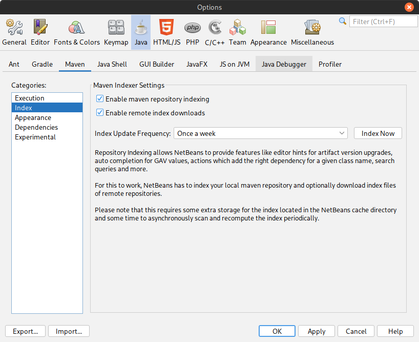The height and width of the screenshot is (342, 419).
Task: Click the Export... button
Action: point(26,331)
